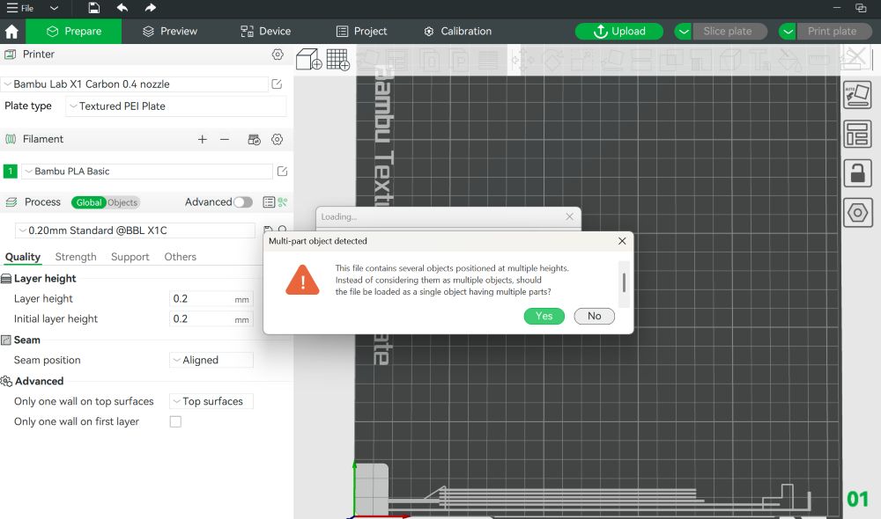Click the plate lock icon
Image resolution: width=881 pixels, height=519 pixels.
tap(857, 172)
